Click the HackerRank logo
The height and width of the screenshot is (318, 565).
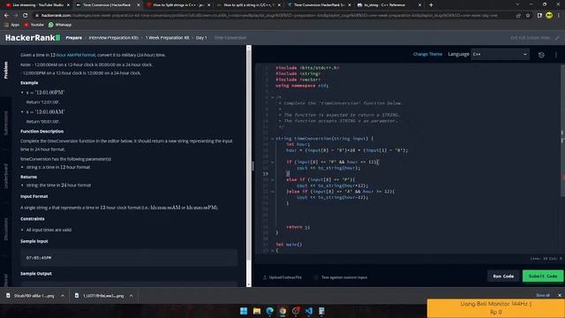click(x=33, y=37)
